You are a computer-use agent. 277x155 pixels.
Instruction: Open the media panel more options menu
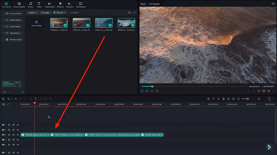[135, 13]
